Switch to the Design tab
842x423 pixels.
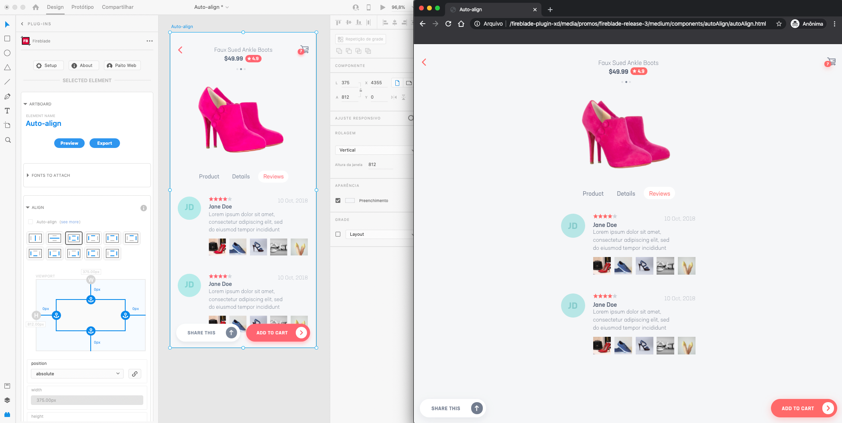[55, 7]
